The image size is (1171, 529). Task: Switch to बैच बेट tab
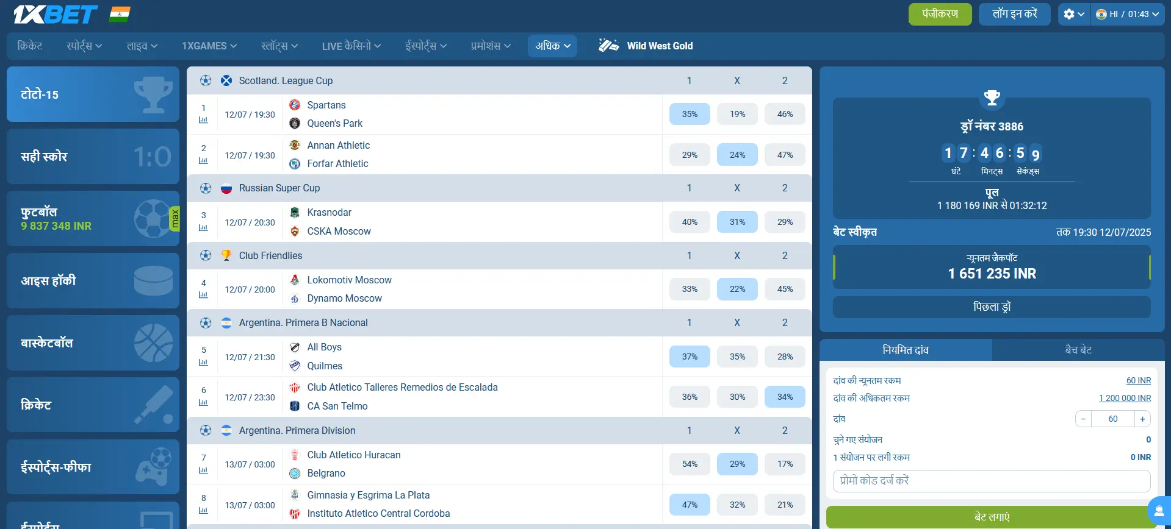click(x=1078, y=350)
